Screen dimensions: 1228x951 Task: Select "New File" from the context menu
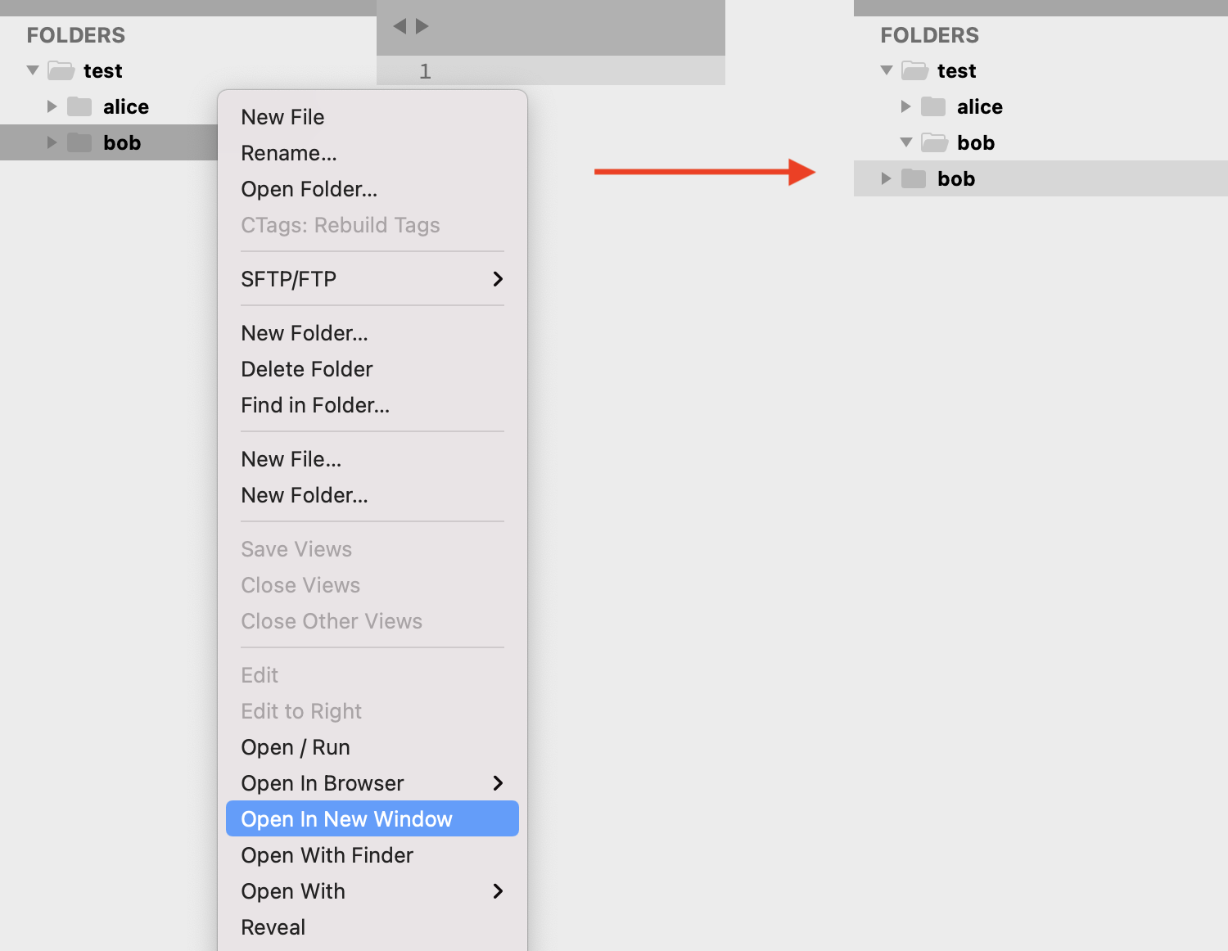[282, 116]
